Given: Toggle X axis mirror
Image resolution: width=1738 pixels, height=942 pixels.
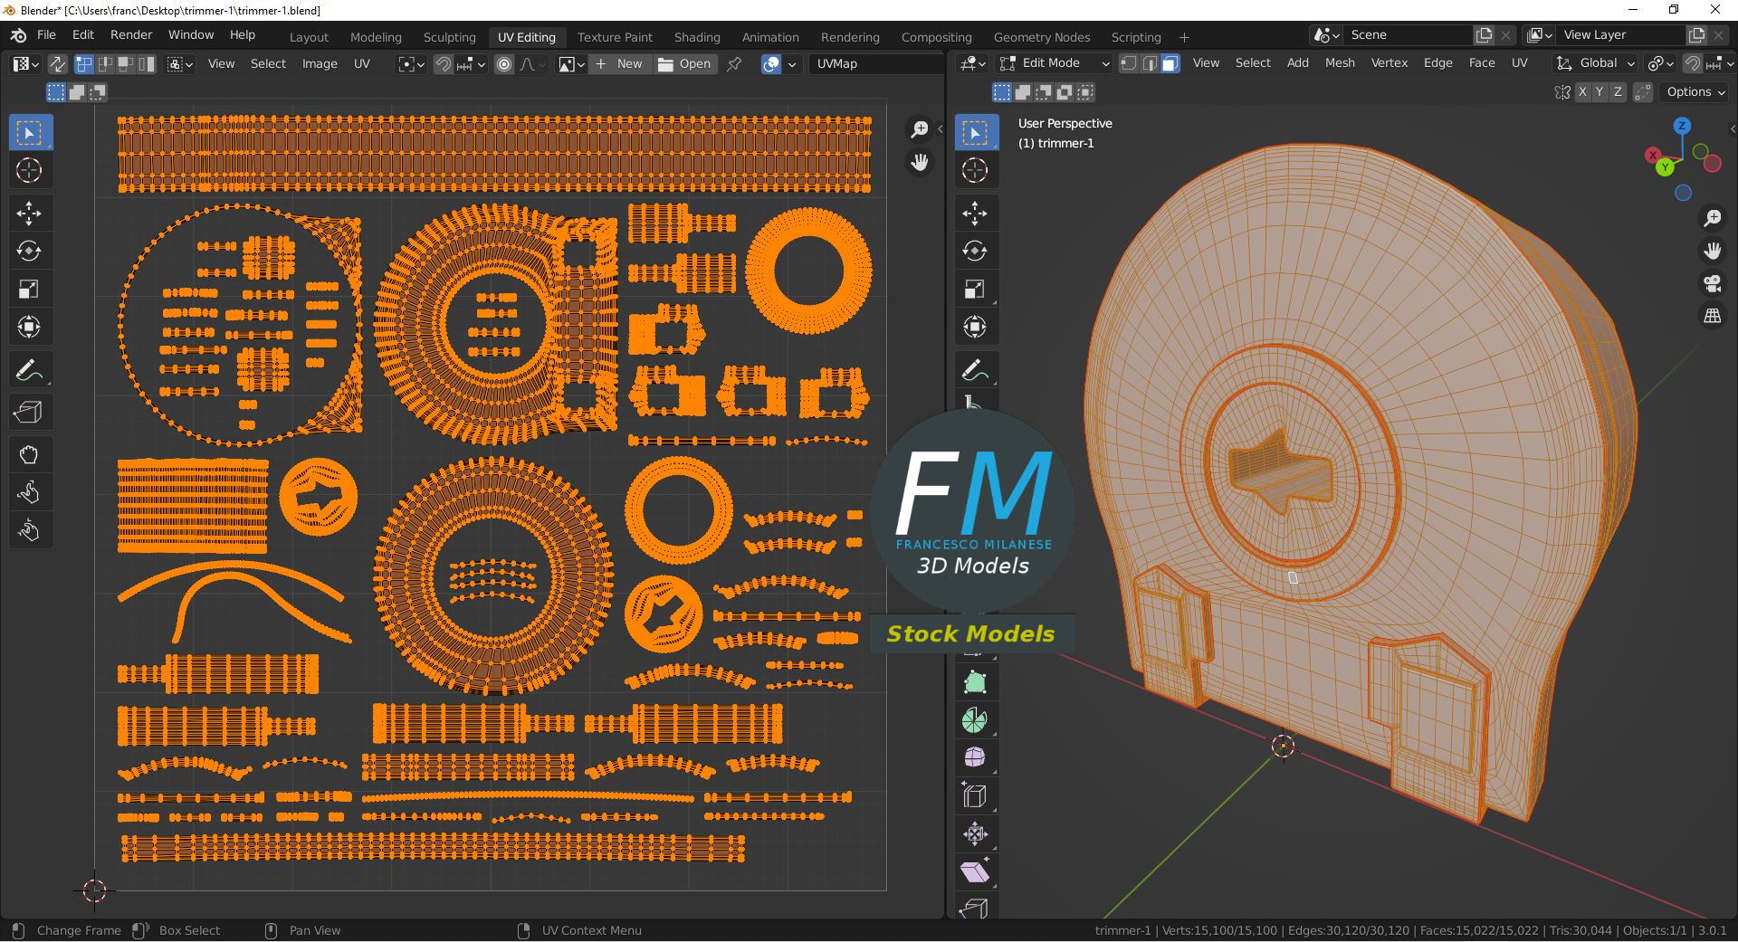Looking at the screenshot, I should 1582,92.
